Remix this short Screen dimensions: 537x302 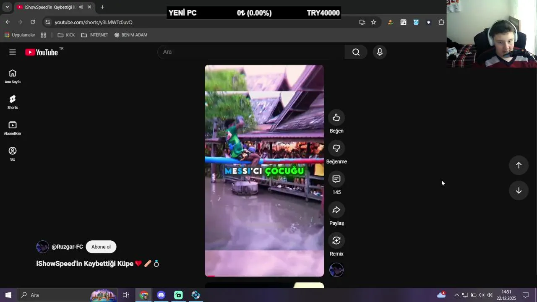(336, 240)
